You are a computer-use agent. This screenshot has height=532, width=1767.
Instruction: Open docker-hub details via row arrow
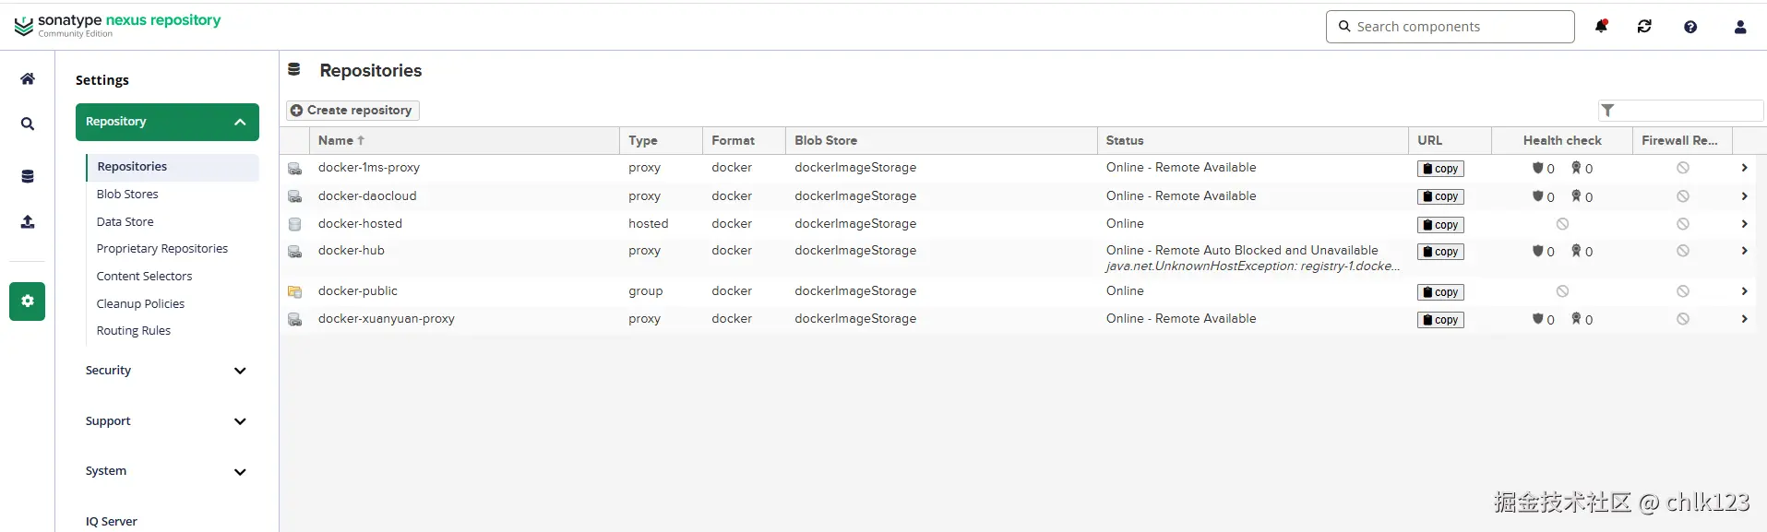pos(1744,251)
